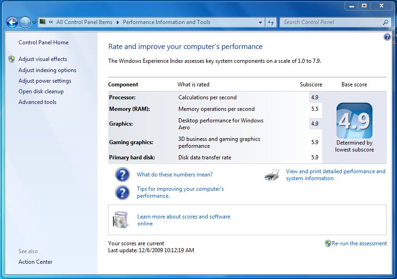The image size is (397, 279).
Task: Click the Subscore column header
Action: tap(311, 85)
